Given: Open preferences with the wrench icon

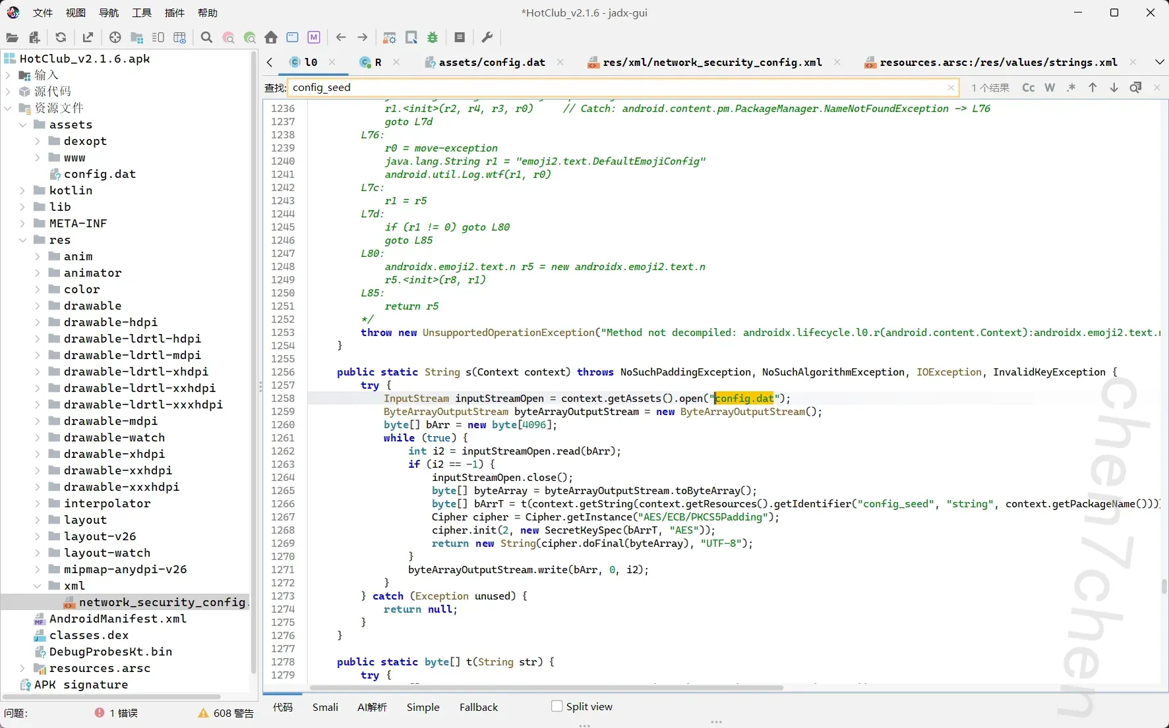Looking at the screenshot, I should click(x=487, y=38).
